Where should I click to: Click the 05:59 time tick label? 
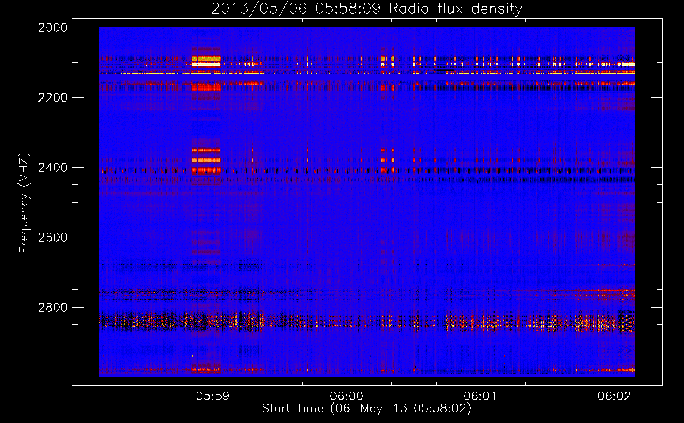point(213,396)
